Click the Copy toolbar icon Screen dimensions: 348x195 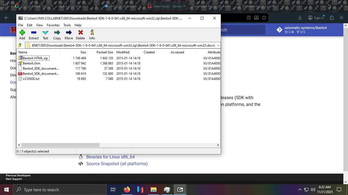57,32
